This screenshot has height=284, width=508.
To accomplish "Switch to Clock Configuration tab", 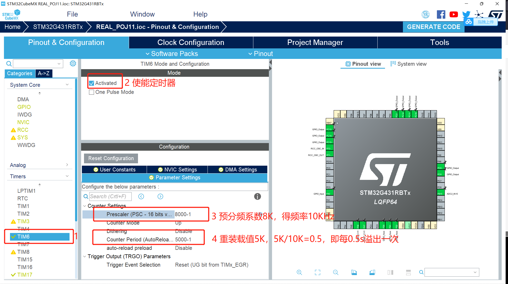I will click(191, 42).
